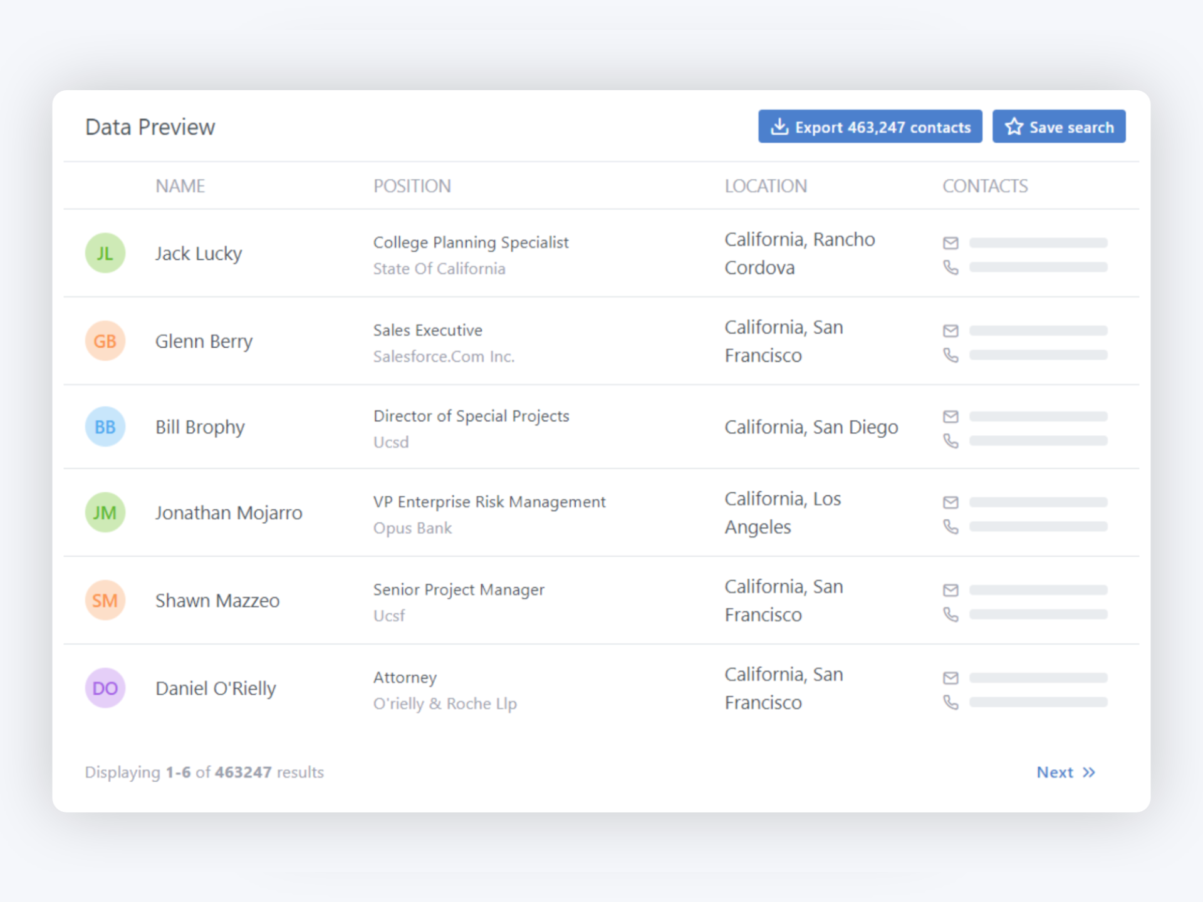Go to Next page of results
1203x902 pixels.
coord(1055,772)
